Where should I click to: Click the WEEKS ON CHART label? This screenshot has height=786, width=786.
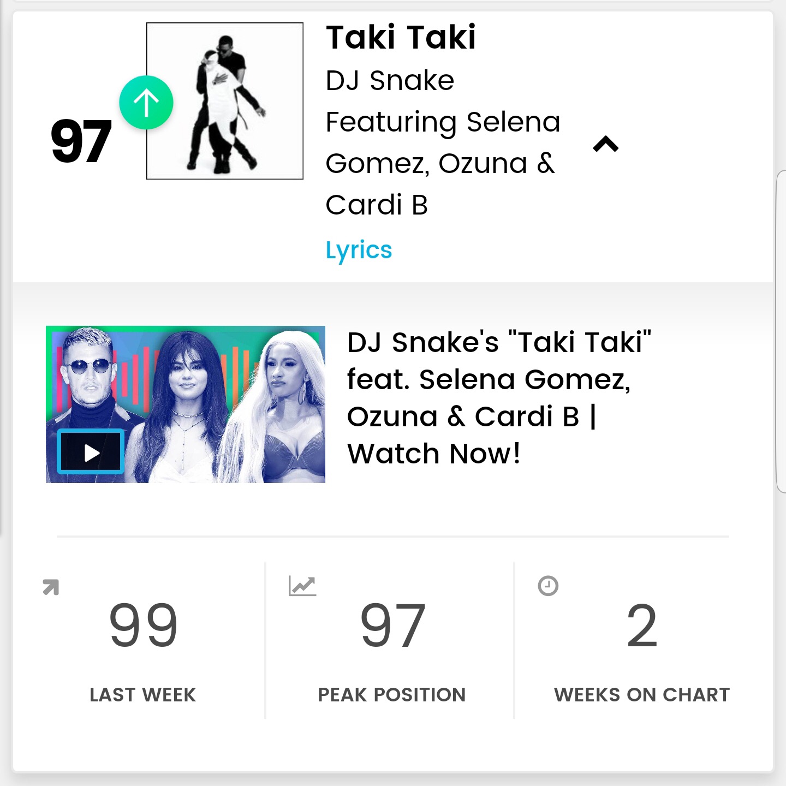click(642, 695)
